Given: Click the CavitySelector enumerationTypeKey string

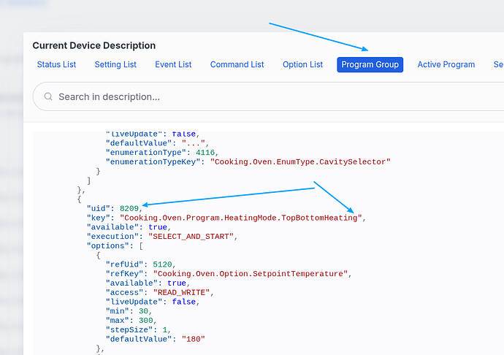Looking at the screenshot, I should click(300, 161).
